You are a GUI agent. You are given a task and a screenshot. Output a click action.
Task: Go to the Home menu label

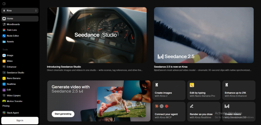10,19
